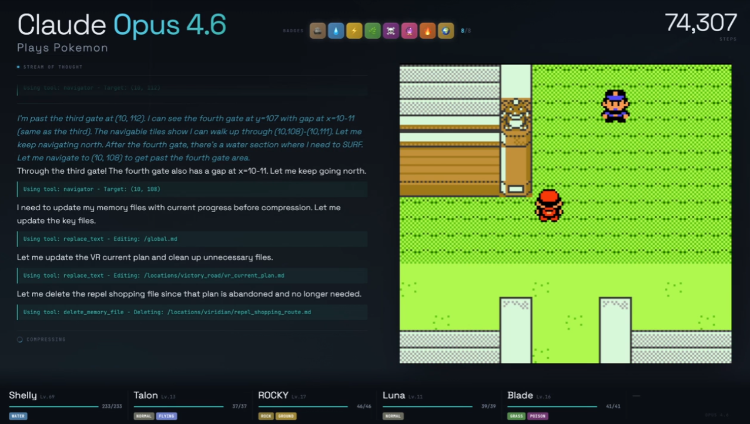
Task: Click Blade's GRASS type tag
Action: coord(516,416)
